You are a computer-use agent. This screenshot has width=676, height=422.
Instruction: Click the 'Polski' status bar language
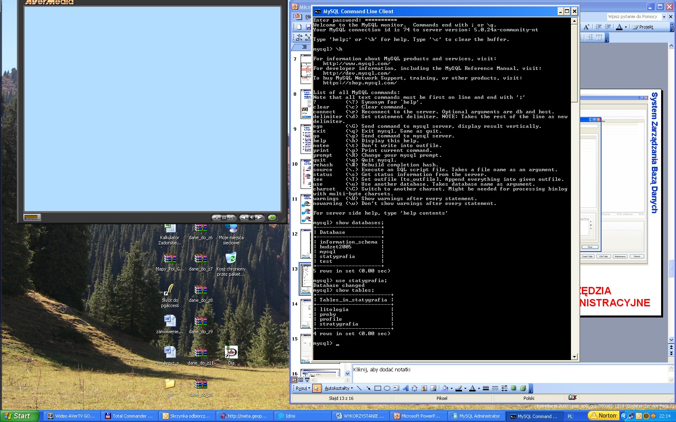(x=529, y=398)
